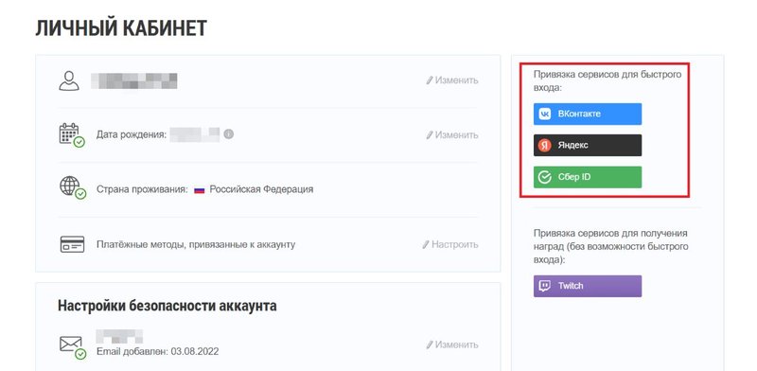The width and height of the screenshot is (757, 371).
Task: Click the Russian flag icon
Action: (x=200, y=190)
